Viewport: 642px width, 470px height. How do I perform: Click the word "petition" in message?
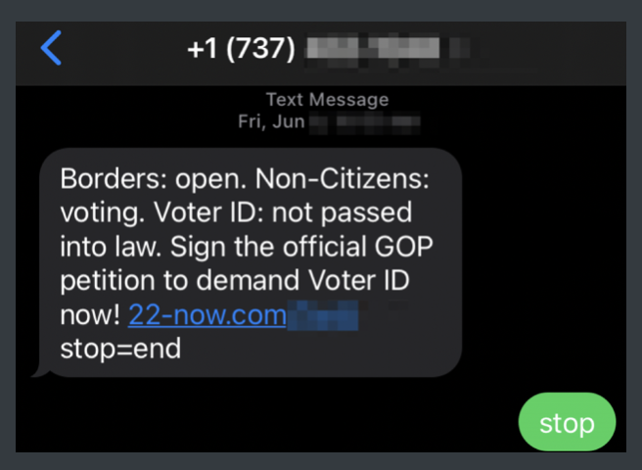tap(112, 282)
